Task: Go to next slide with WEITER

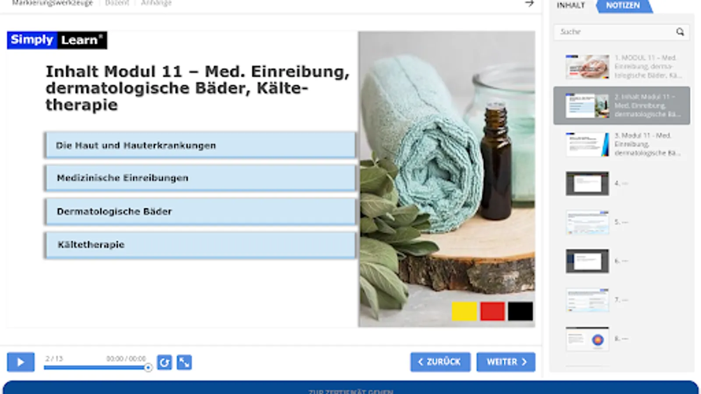Action: 506,362
